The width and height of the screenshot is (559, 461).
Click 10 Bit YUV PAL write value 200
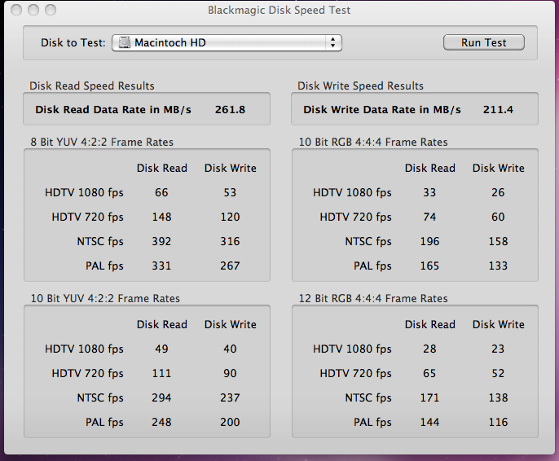[230, 422]
